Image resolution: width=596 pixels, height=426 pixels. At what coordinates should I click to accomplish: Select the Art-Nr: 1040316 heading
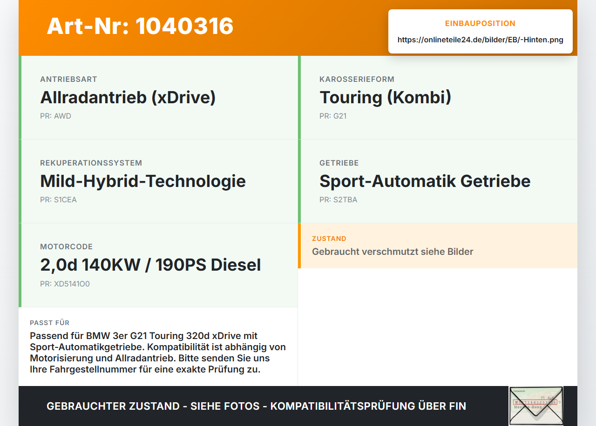tap(140, 26)
